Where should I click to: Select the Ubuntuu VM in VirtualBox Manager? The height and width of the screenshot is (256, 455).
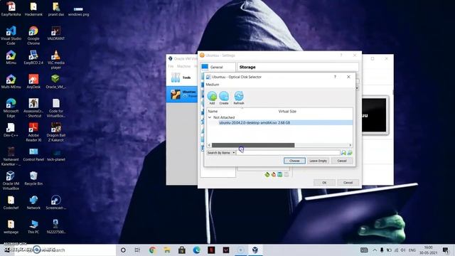click(182, 95)
